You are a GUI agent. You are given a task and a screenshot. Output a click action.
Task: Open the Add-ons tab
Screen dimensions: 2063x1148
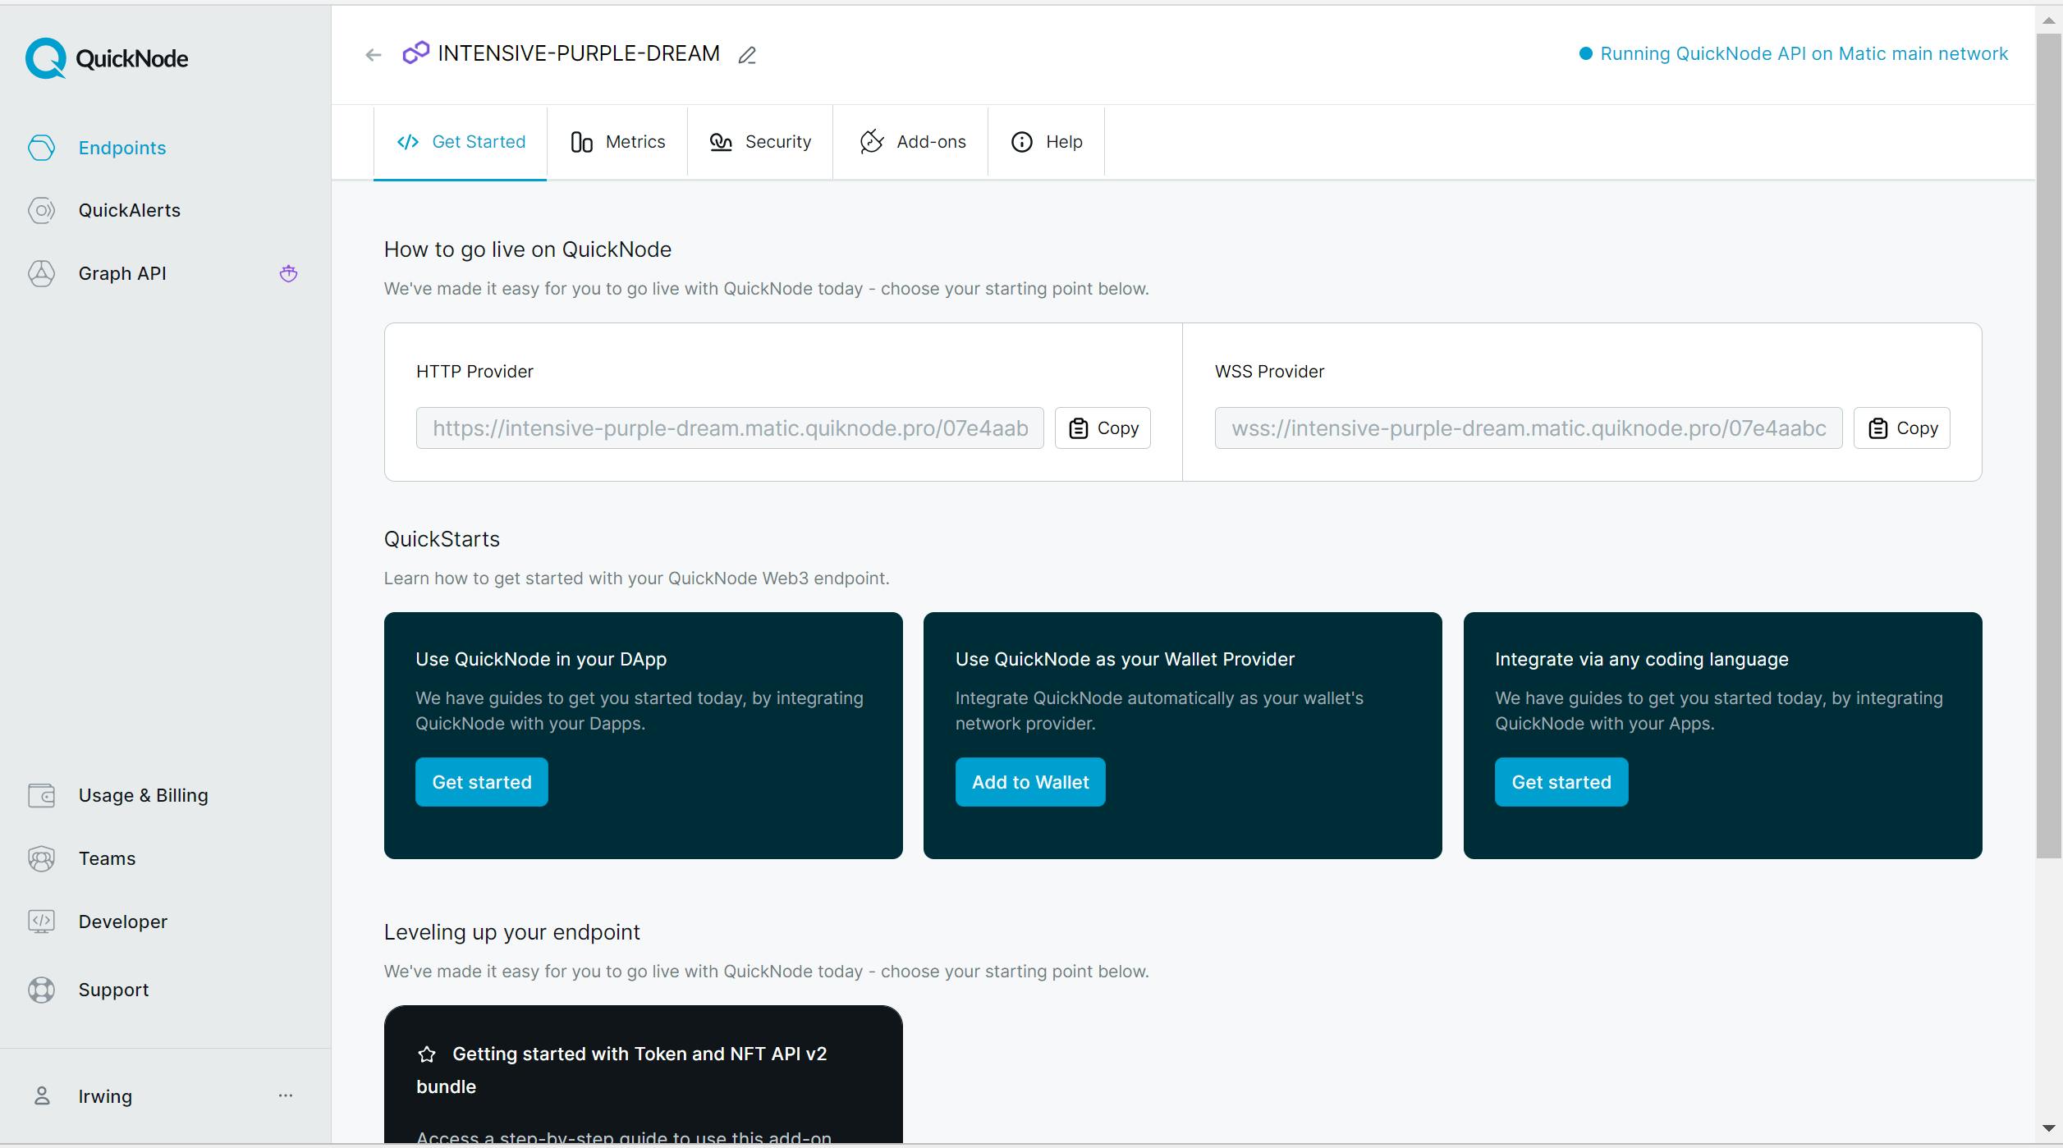[911, 142]
